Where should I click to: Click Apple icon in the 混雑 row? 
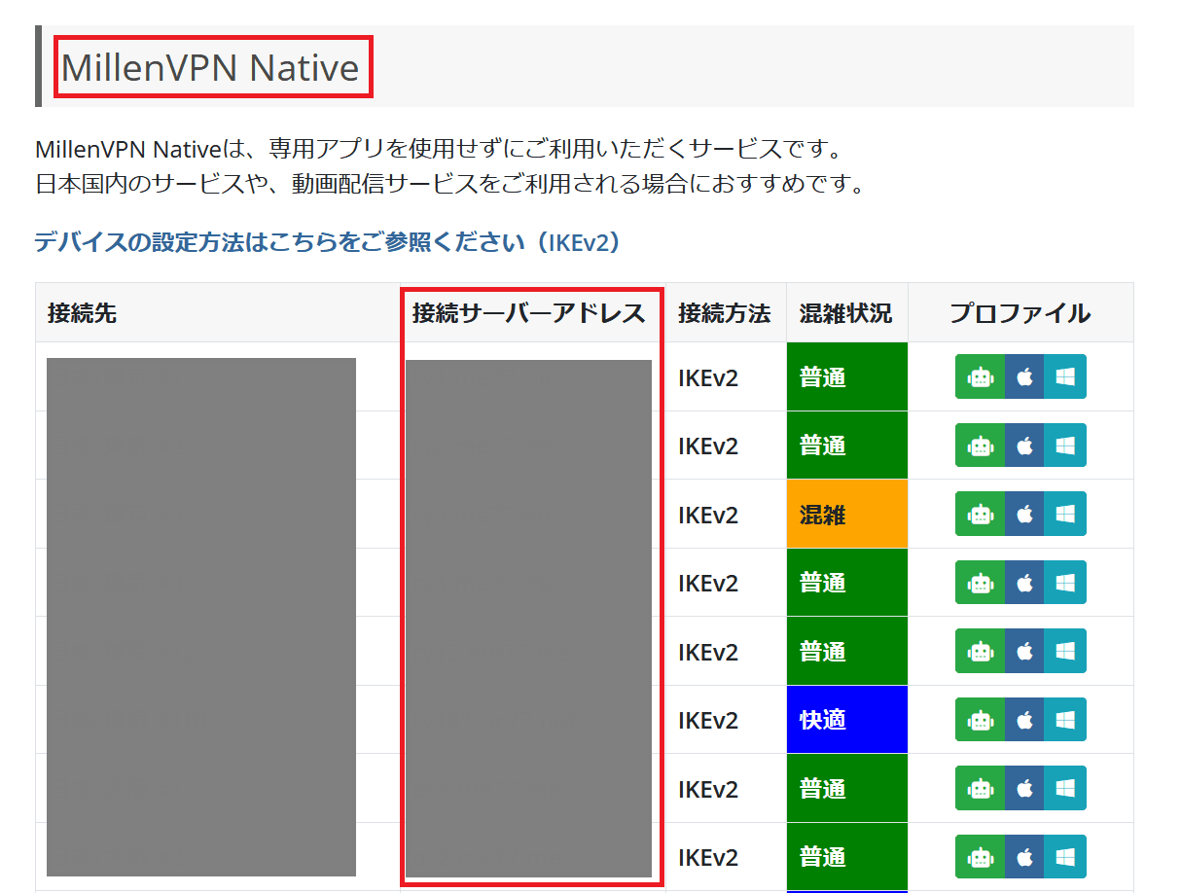point(1024,514)
